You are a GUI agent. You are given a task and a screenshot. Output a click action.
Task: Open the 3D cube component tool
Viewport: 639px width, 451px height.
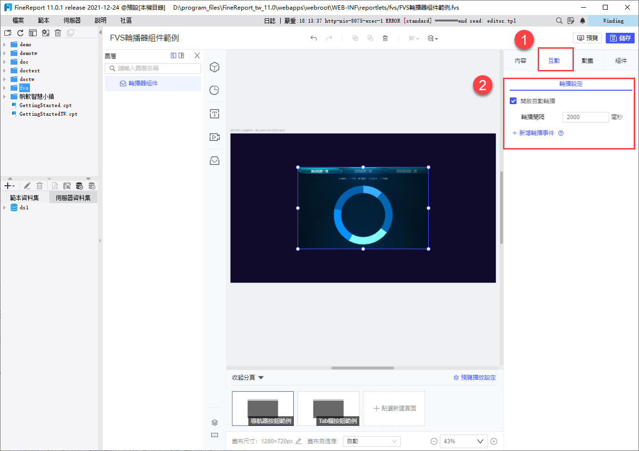(x=215, y=67)
